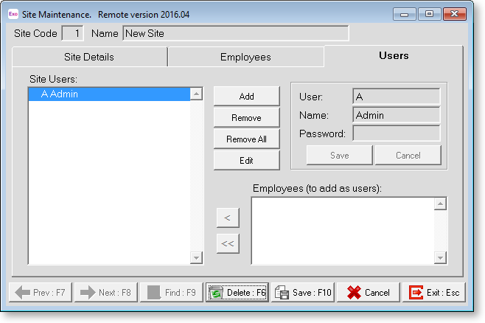This screenshot has width=485, height=323.
Task: Click the Next : F8 arrow button
Action: tap(105, 293)
